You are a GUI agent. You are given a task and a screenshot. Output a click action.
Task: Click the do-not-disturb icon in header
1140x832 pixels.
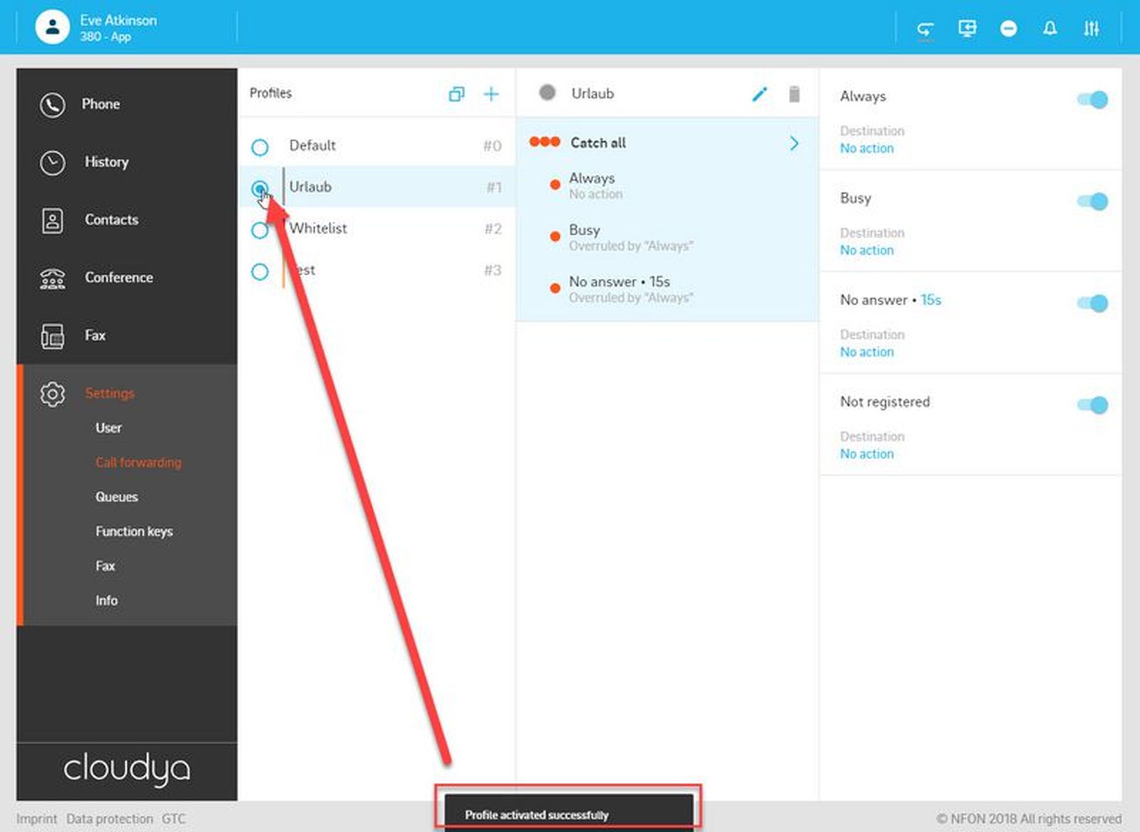click(x=1008, y=28)
